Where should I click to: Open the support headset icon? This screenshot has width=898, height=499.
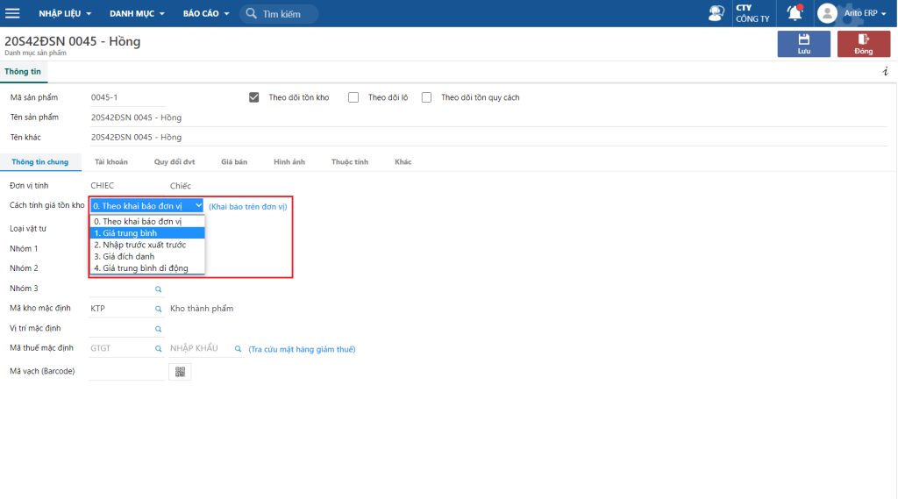click(716, 13)
